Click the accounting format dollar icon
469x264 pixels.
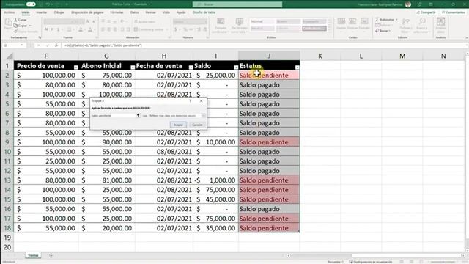click(176, 29)
